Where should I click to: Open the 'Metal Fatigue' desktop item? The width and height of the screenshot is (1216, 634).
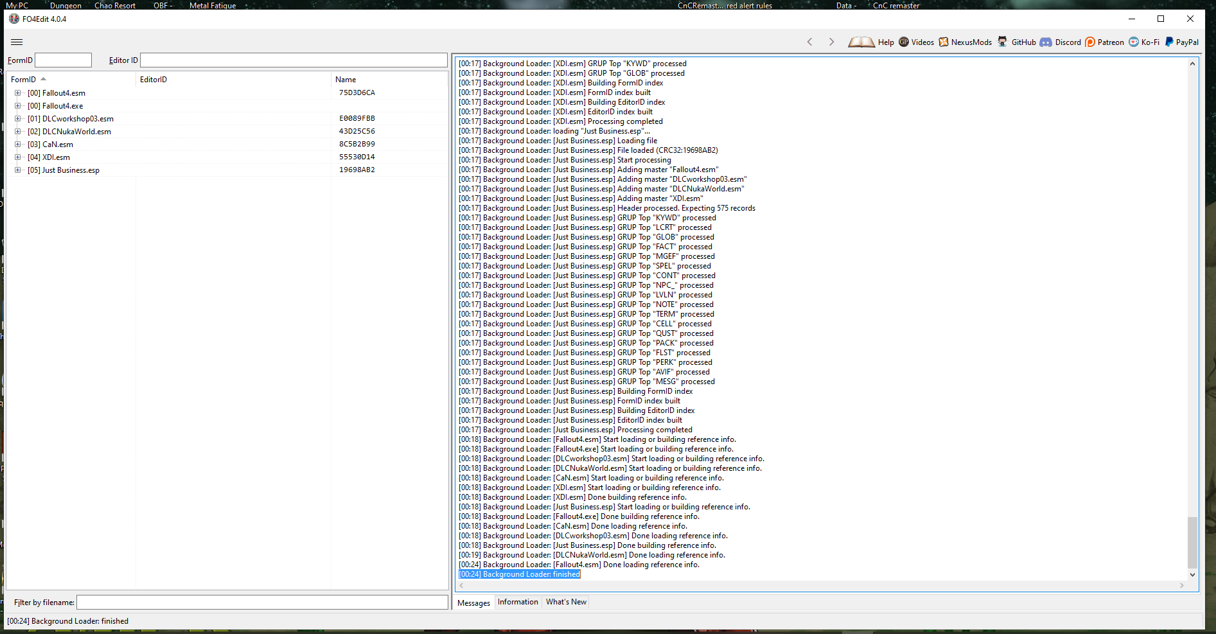213,5
